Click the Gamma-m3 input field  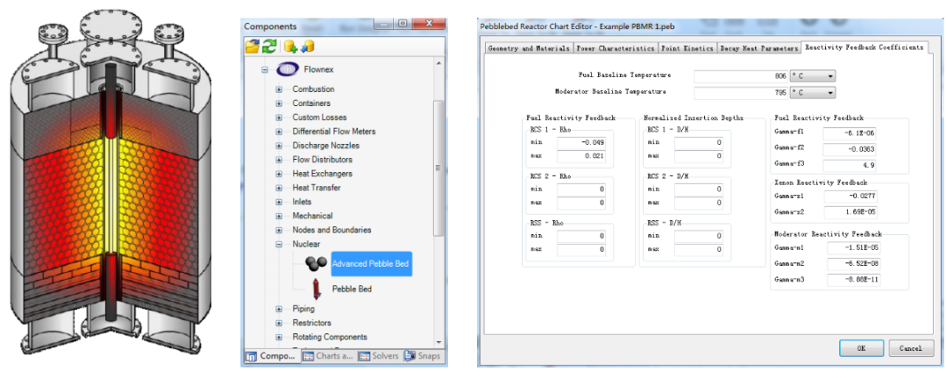click(855, 281)
